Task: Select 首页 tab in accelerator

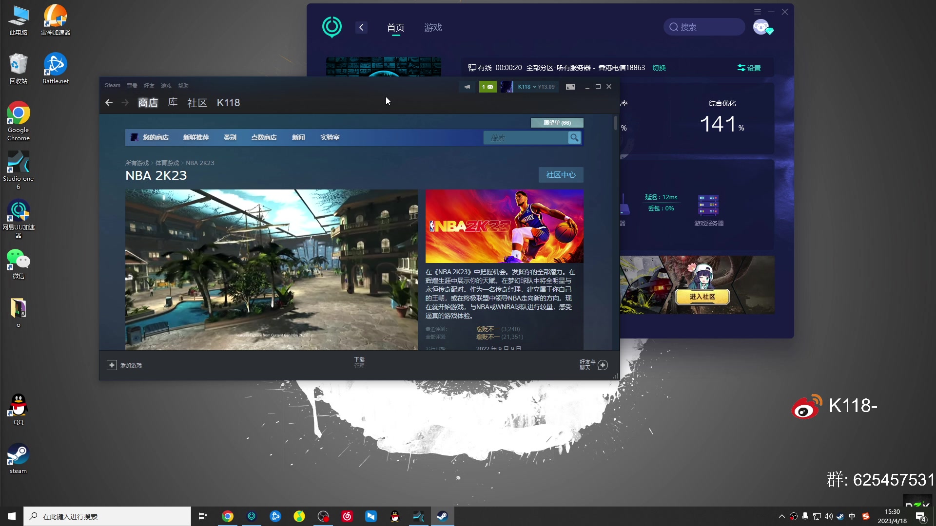Action: pyautogui.click(x=395, y=27)
